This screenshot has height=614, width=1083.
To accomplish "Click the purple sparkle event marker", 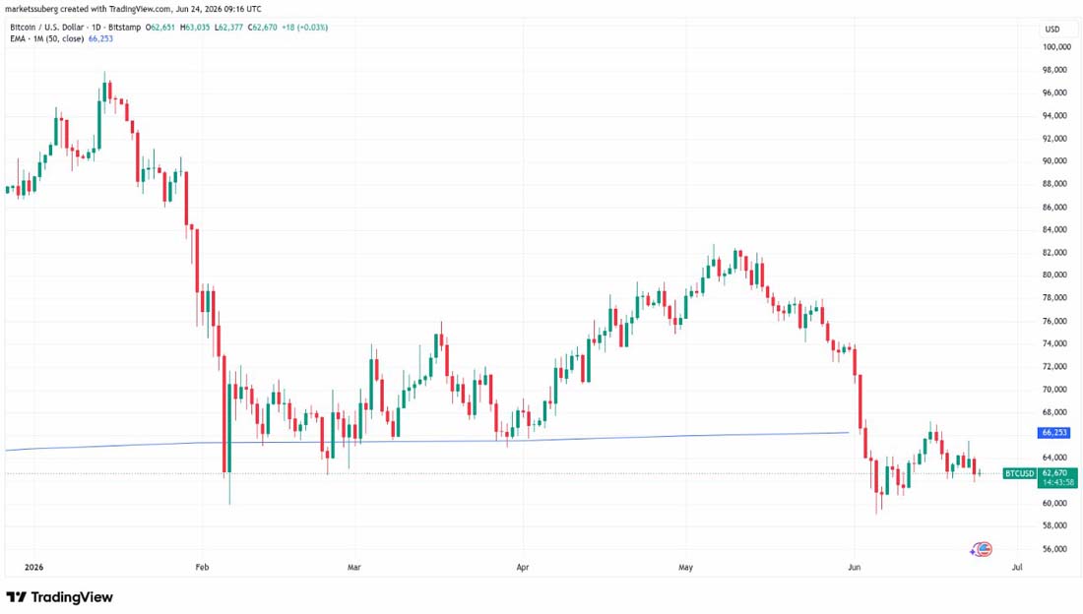I will (x=975, y=550).
